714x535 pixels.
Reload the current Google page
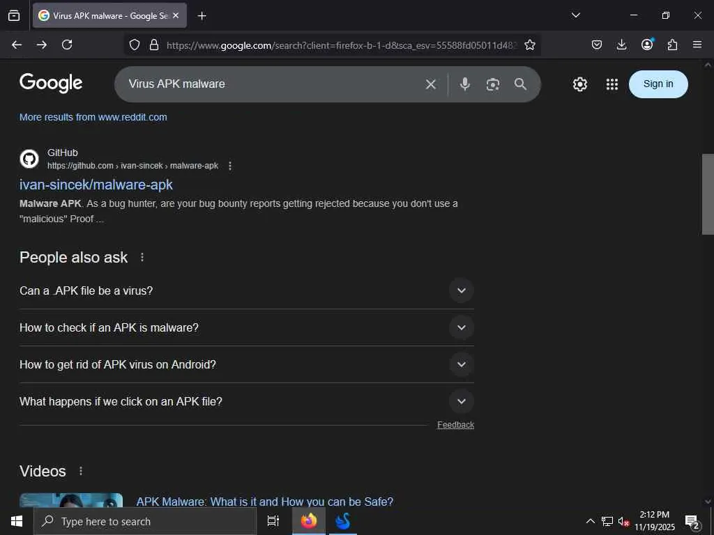click(67, 45)
